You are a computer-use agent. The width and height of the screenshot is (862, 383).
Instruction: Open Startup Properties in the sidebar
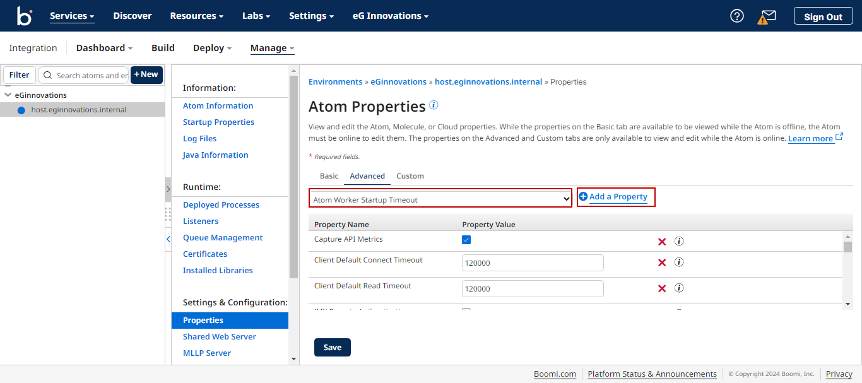click(x=219, y=122)
